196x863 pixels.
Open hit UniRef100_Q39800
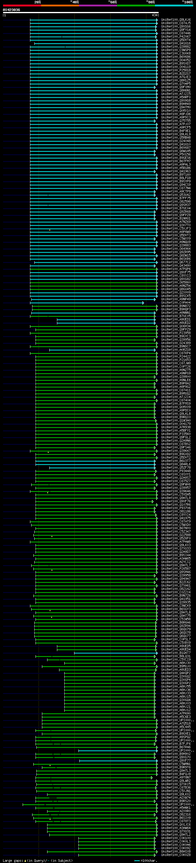176,377
